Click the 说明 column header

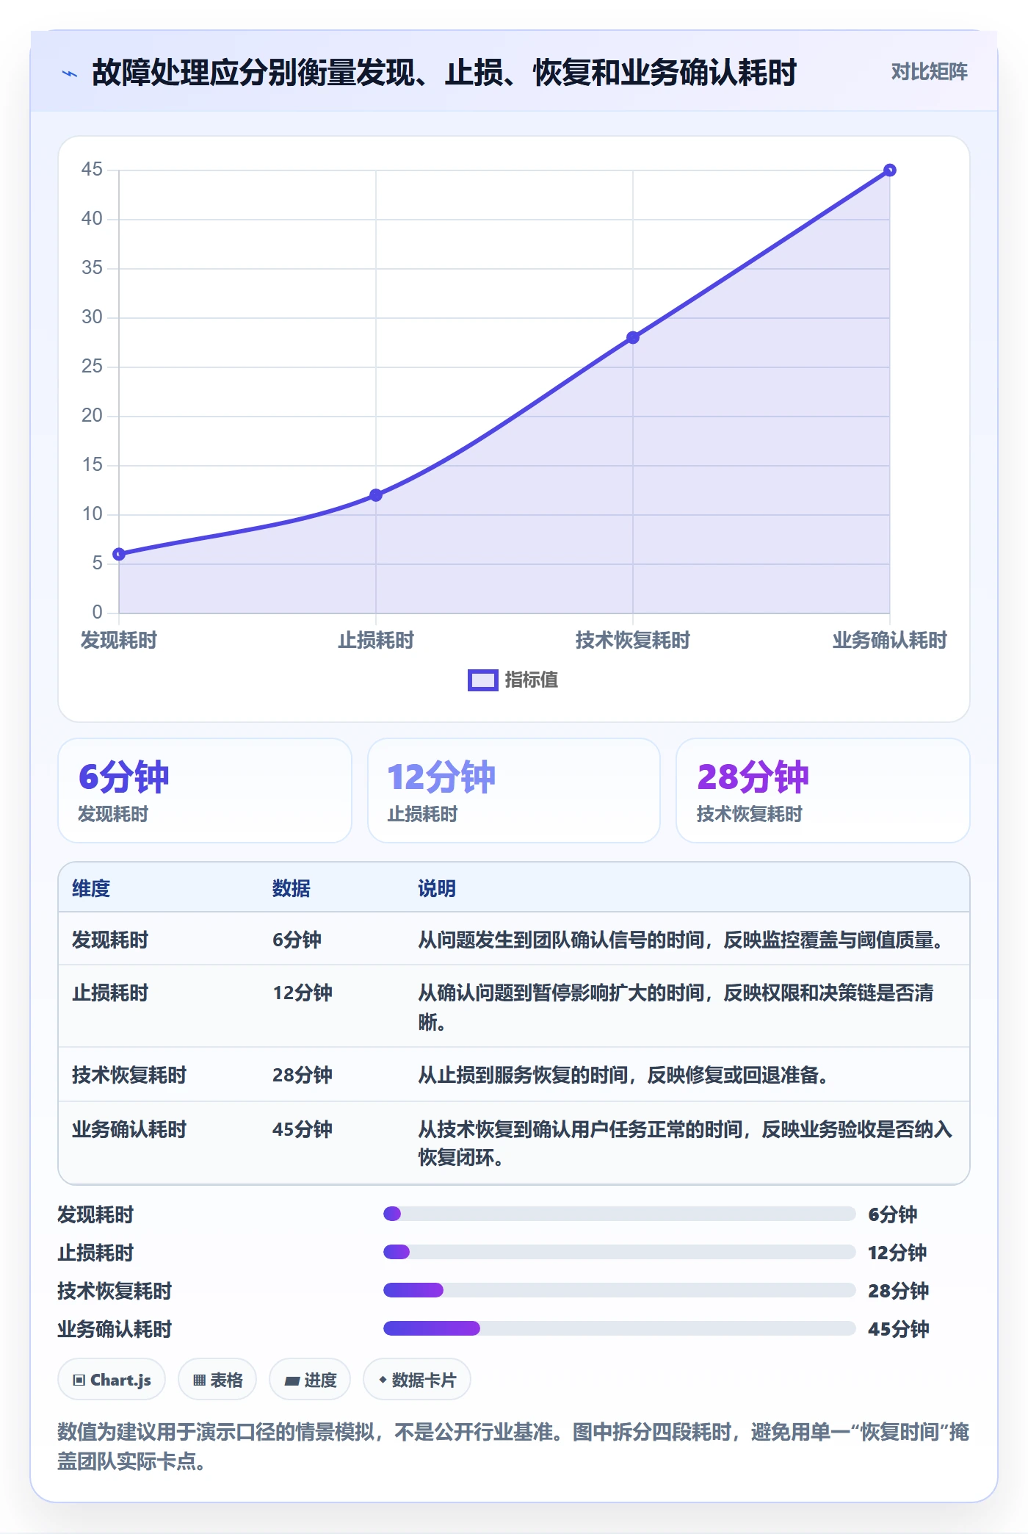pos(437,889)
